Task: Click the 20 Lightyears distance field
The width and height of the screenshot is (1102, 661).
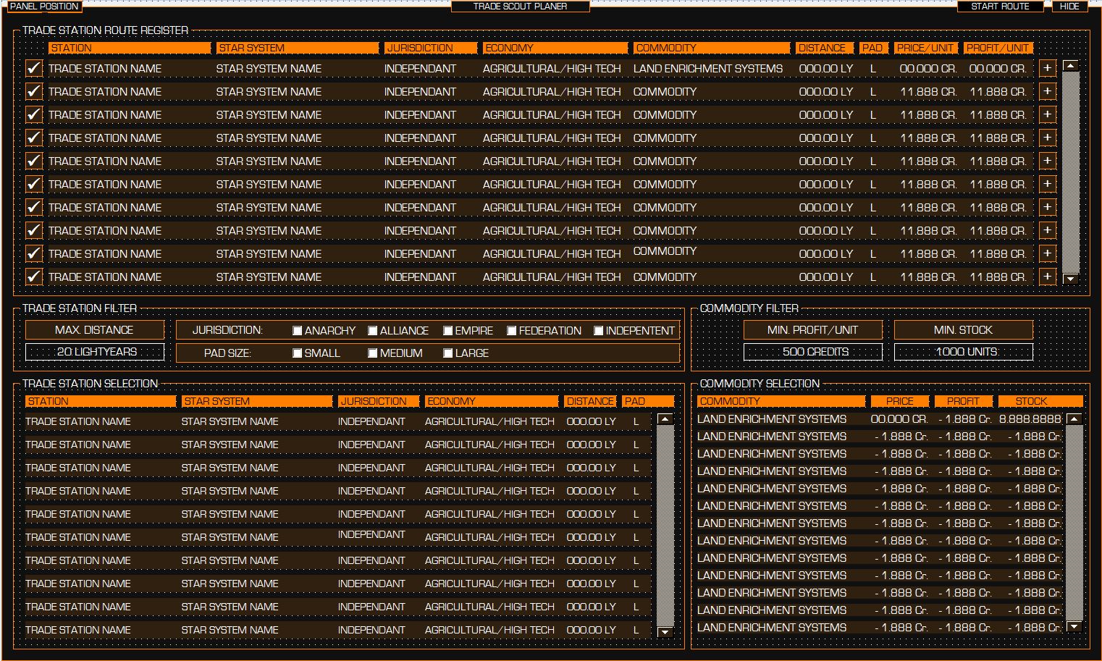Action: 95,352
